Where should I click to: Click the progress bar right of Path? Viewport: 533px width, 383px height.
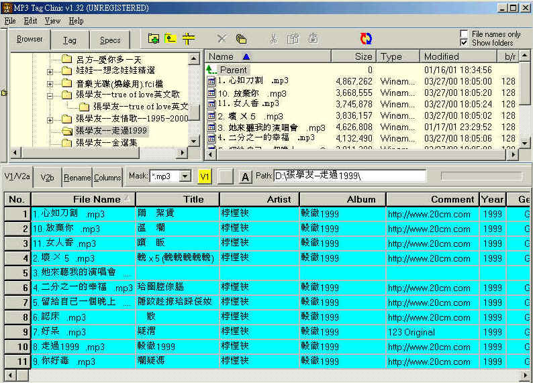(x=481, y=176)
